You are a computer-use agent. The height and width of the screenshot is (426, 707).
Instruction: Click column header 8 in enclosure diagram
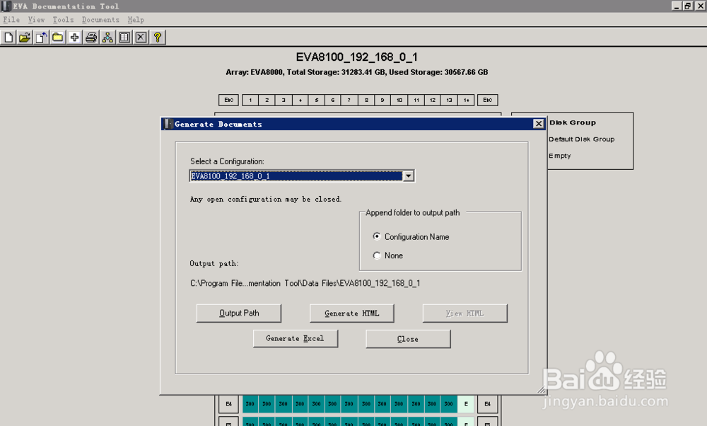pos(366,100)
